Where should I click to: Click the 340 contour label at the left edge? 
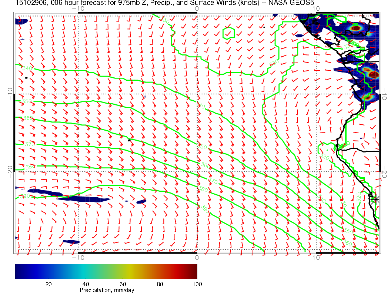(27, 68)
